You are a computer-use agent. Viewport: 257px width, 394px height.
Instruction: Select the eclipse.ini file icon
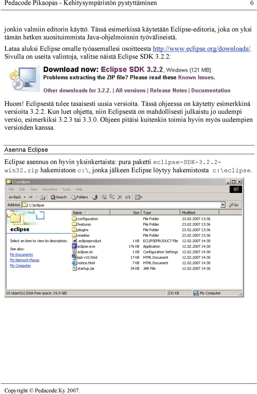click(x=74, y=252)
